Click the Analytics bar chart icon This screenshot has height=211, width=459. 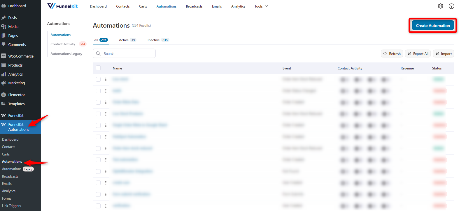coord(3,74)
